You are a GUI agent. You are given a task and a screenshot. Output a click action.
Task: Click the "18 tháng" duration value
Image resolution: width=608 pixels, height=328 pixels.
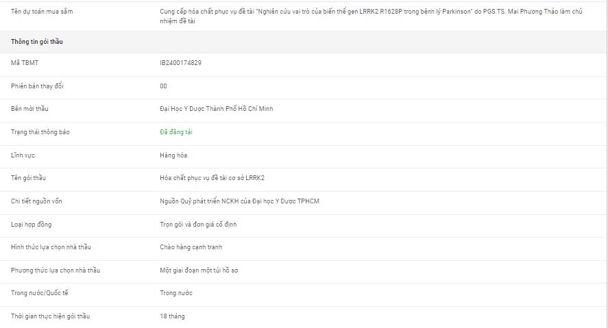(x=172, y=316)
